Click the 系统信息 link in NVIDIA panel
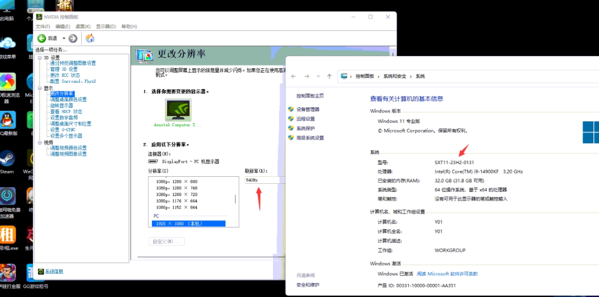 (x=54, y=271)
